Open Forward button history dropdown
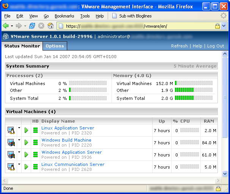Viewport: 230px width, 194px height. point(25,26)
